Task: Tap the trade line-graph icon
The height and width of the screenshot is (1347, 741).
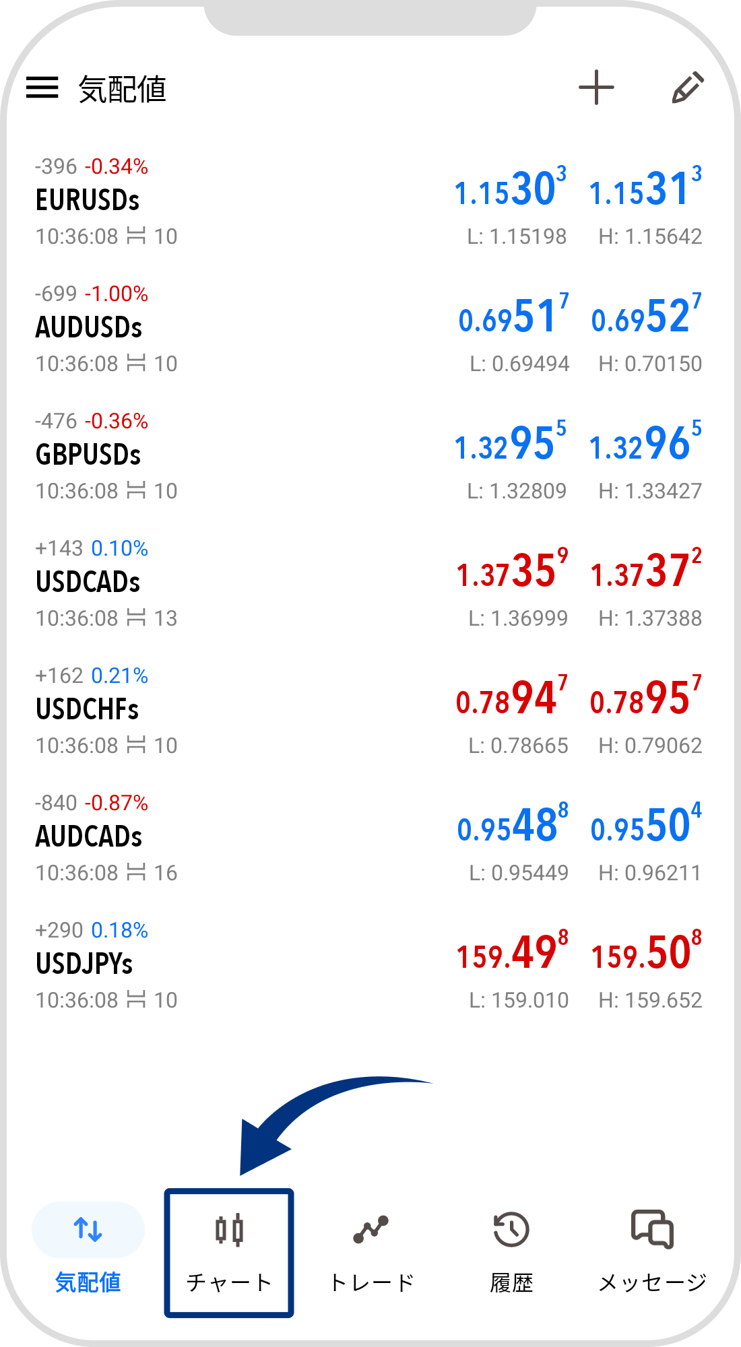Action: [x=370, y=1230]
